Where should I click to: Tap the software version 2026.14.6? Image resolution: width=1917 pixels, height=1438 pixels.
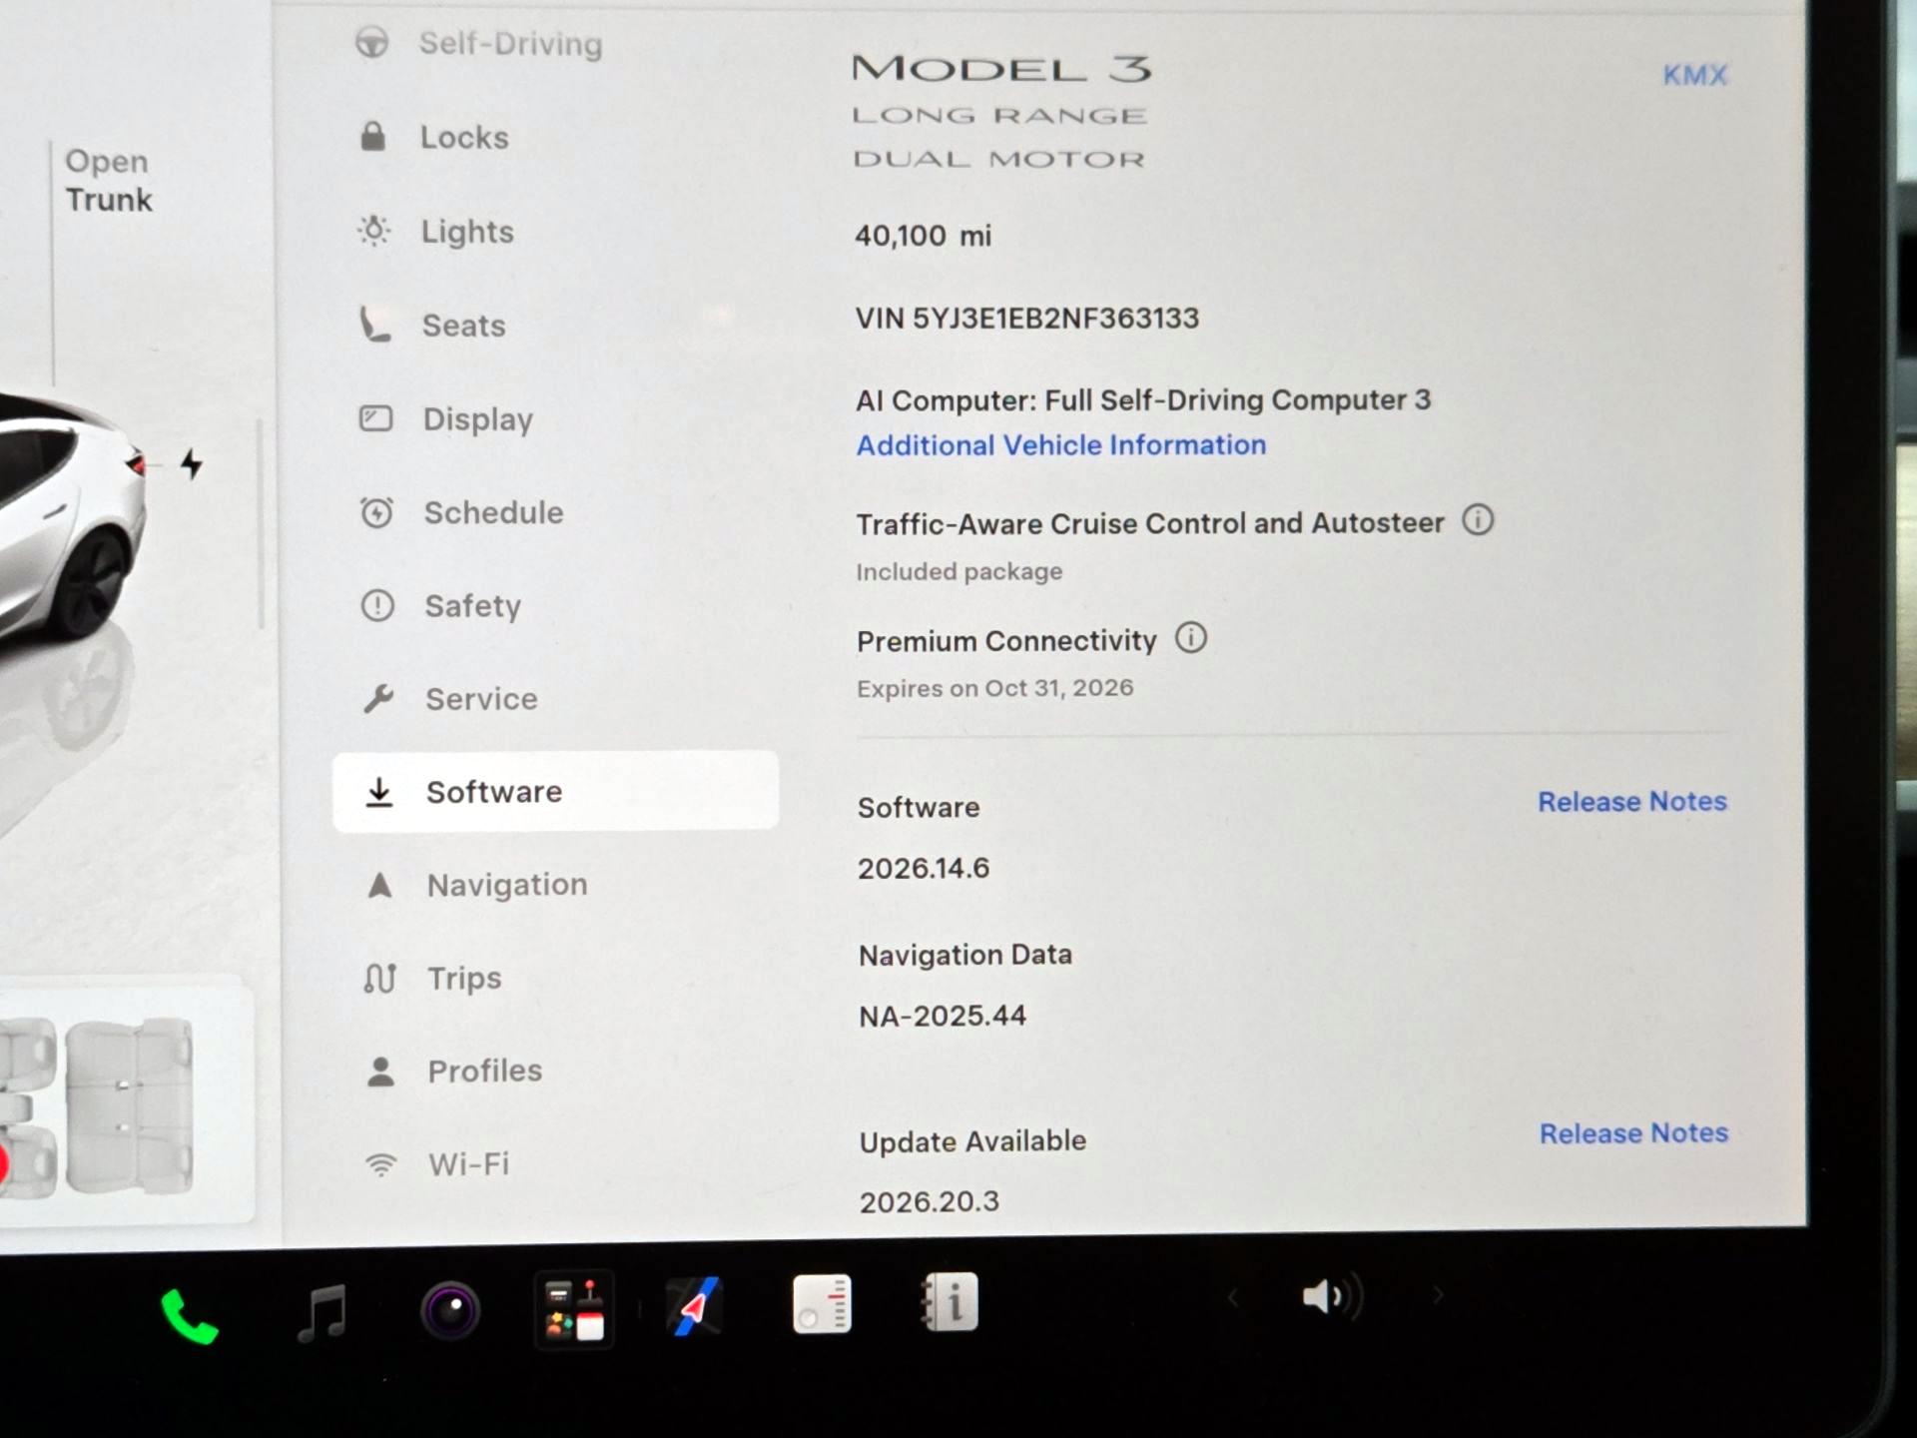pos(924,868)
